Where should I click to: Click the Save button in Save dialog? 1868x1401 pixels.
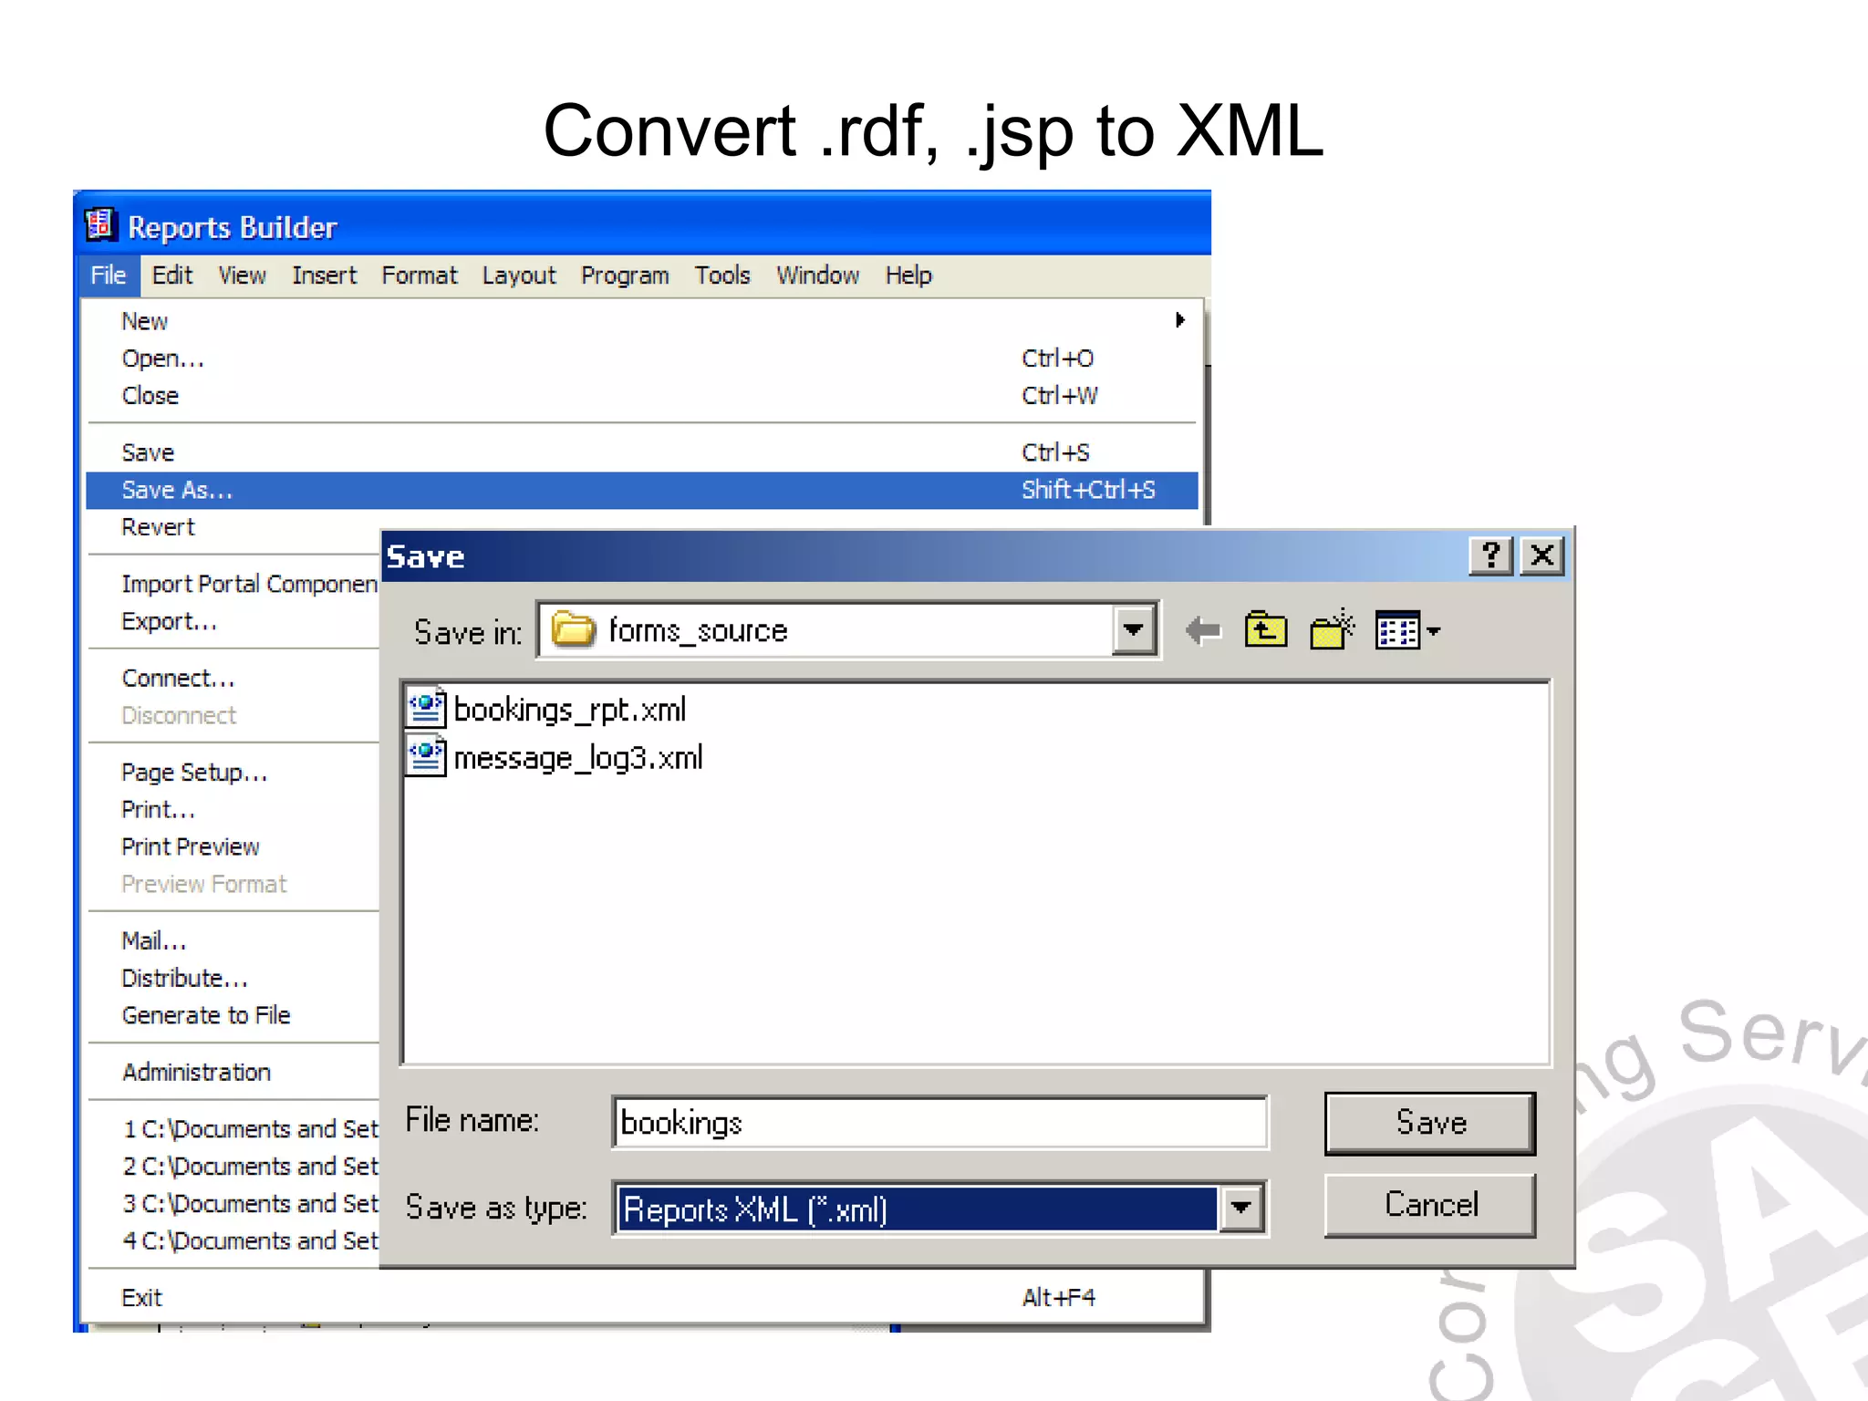(x=1430, y=1123)
